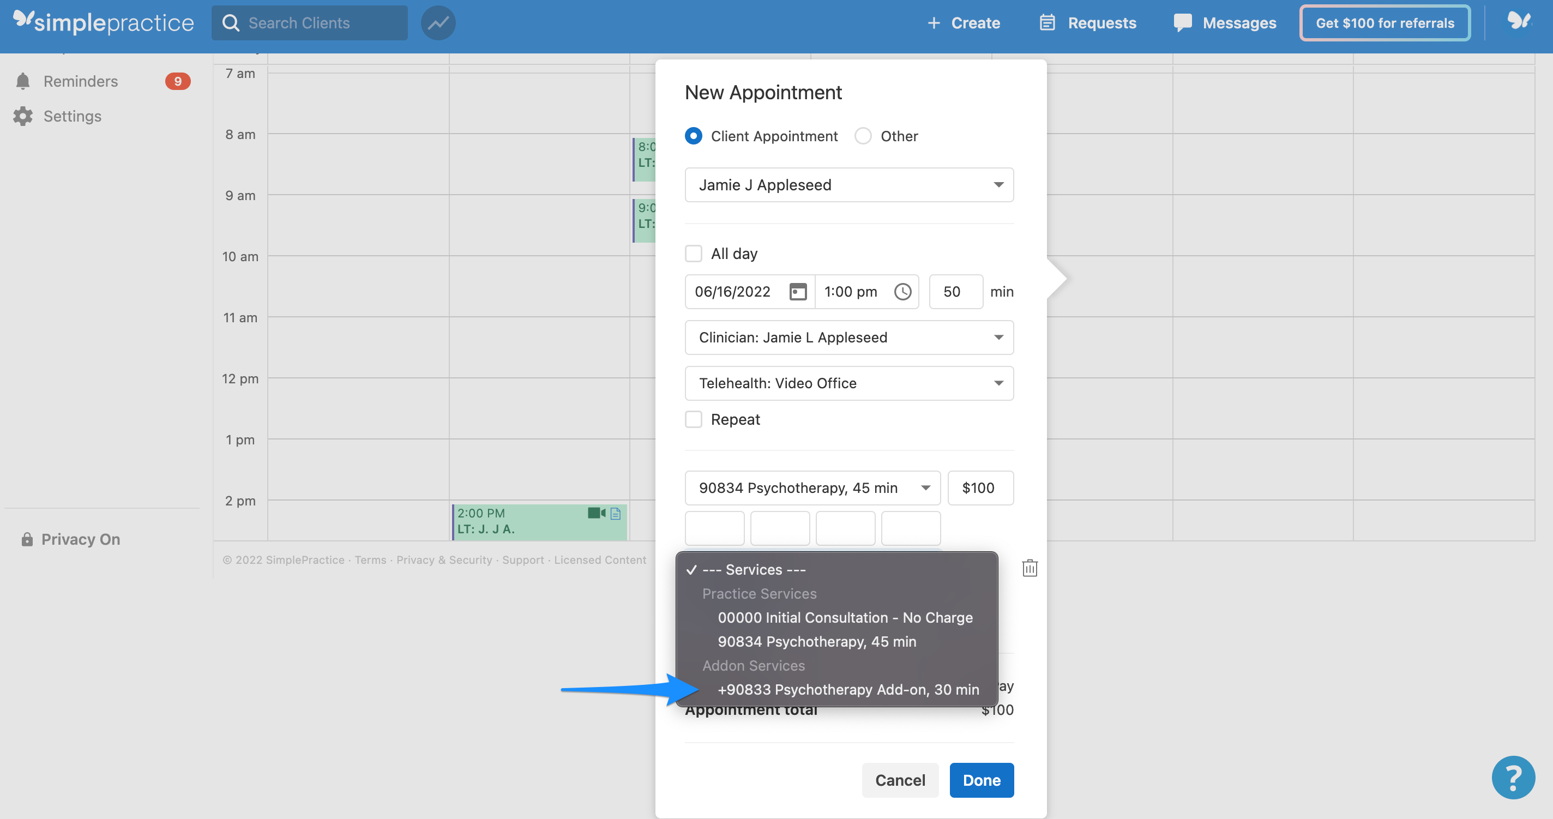Open the date picker calendar icon

coord(798,291)
